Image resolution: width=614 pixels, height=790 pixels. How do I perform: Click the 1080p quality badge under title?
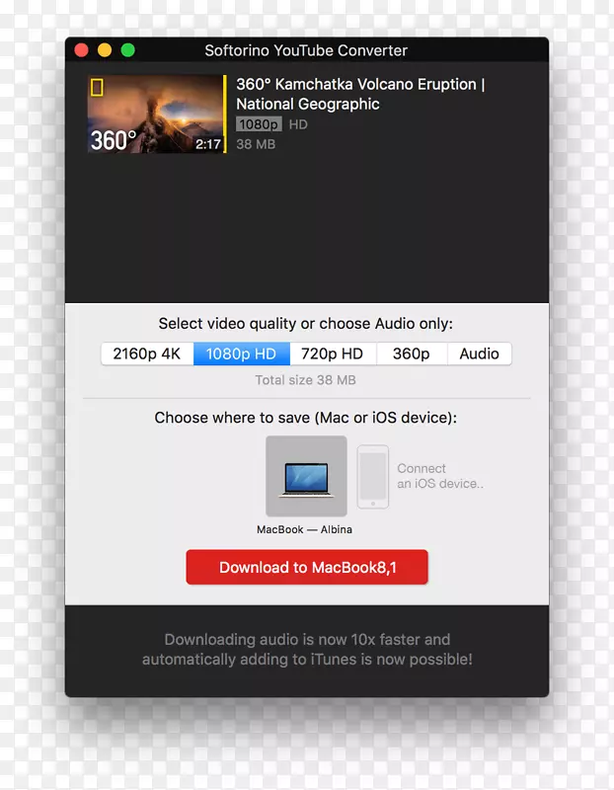click(x=259, y=124)
